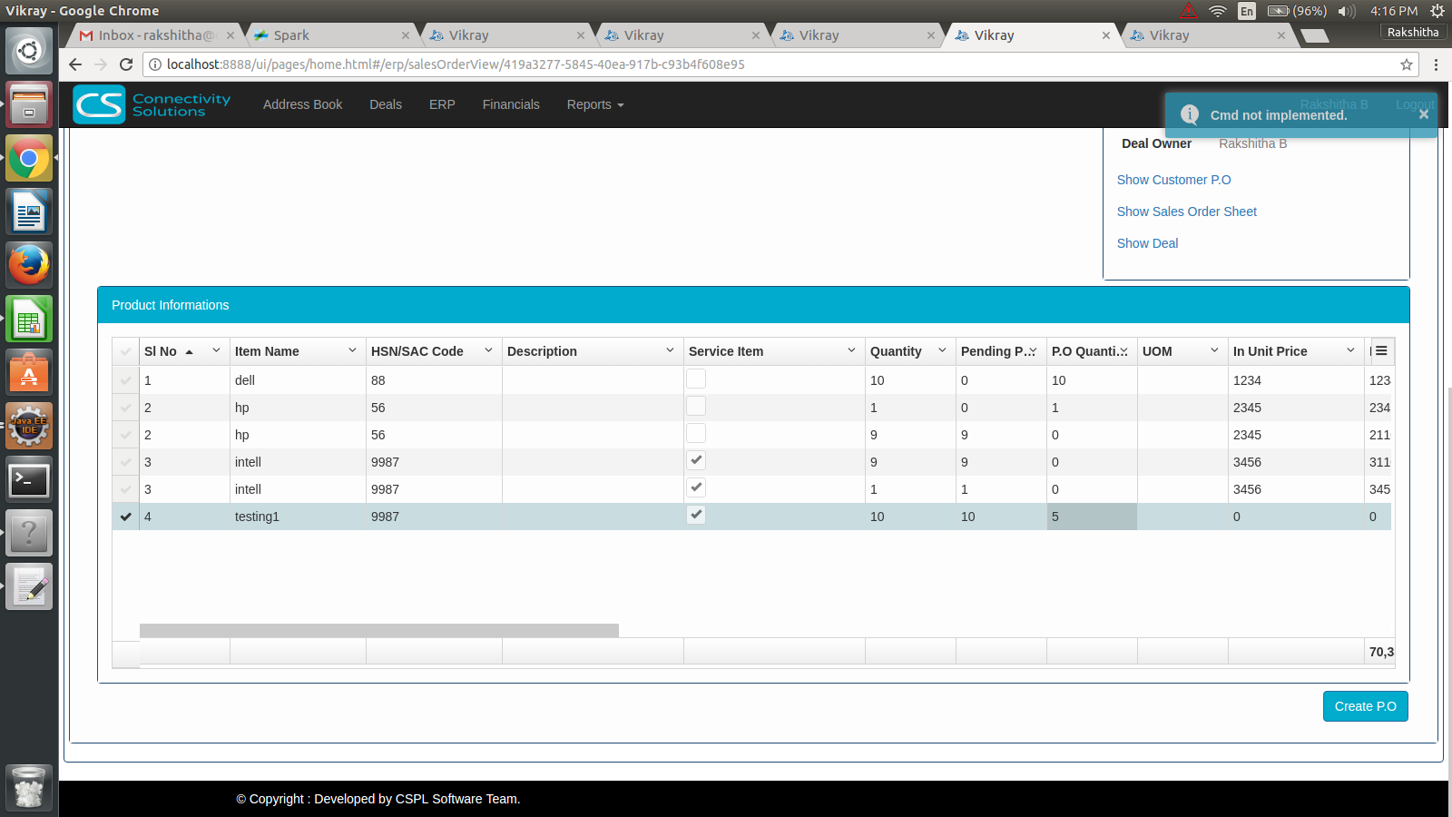Deselect the testing1 row checkmark

click(x=126, y=517)
